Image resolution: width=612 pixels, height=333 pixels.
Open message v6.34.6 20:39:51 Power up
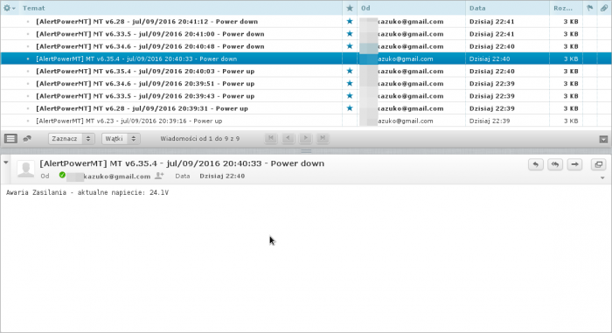(145, 84)
